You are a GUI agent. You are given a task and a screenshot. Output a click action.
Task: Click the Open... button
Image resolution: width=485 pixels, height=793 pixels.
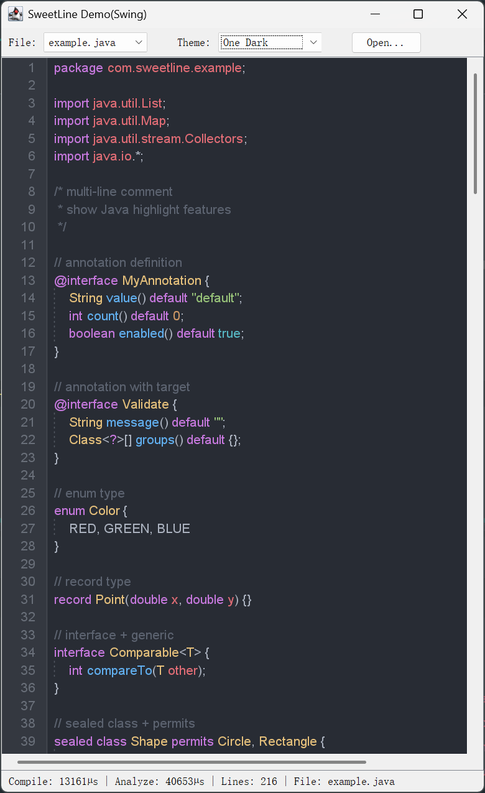[x=386, y=42]
